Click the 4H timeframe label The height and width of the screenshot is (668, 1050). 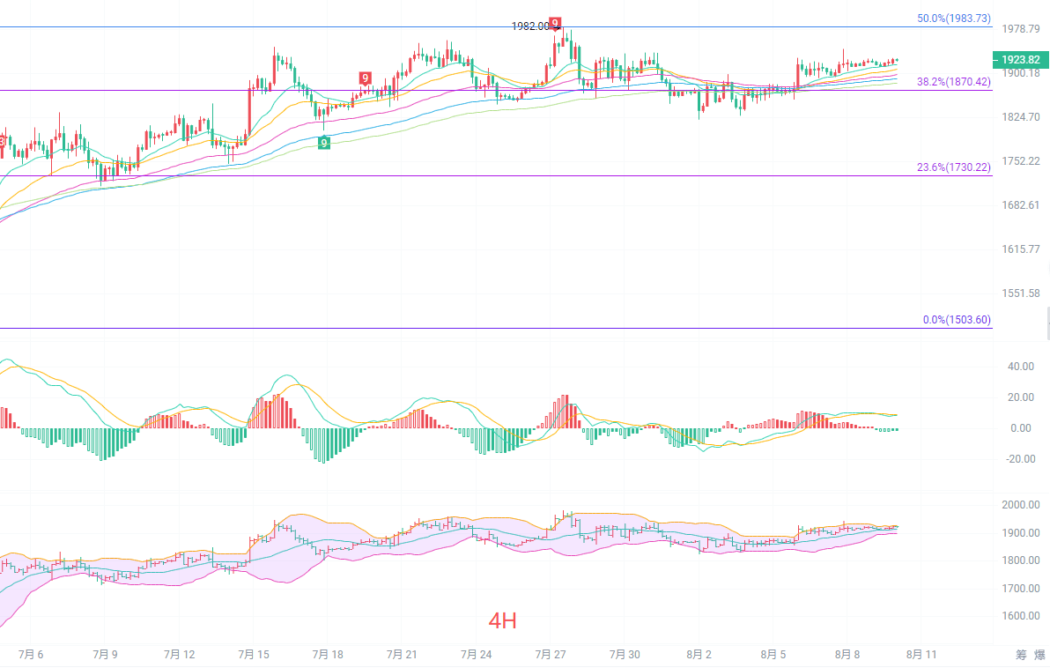click(x=502, y=621)
